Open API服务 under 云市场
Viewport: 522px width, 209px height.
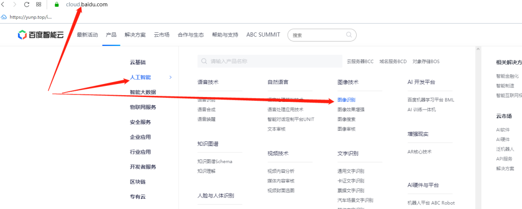point(504,159)
